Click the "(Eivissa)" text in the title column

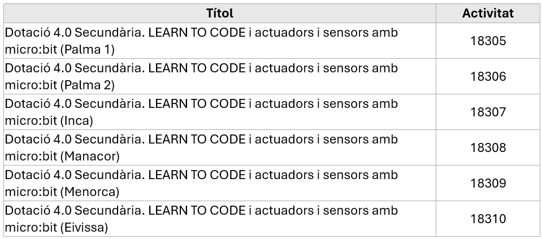click(x=86, y=228)
